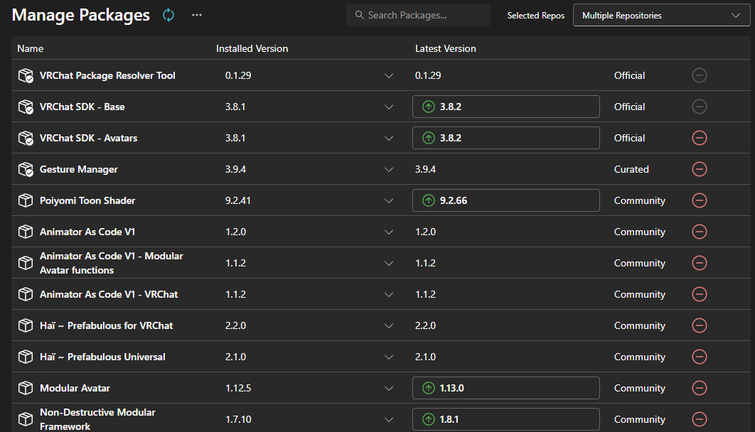755x432 pixels.
Task: Click installed version 9.2.41
Action: (x=238, y=200)
